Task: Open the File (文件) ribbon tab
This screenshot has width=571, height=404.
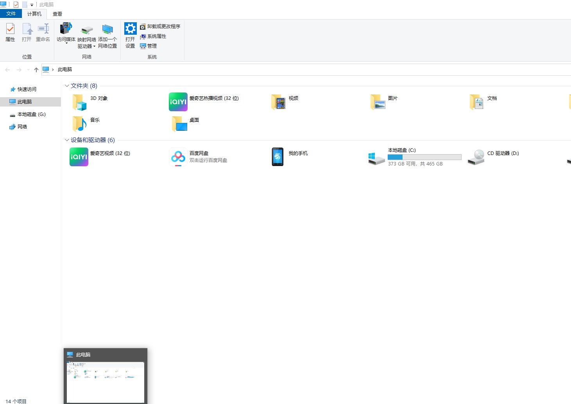Action: pos(11,14)
